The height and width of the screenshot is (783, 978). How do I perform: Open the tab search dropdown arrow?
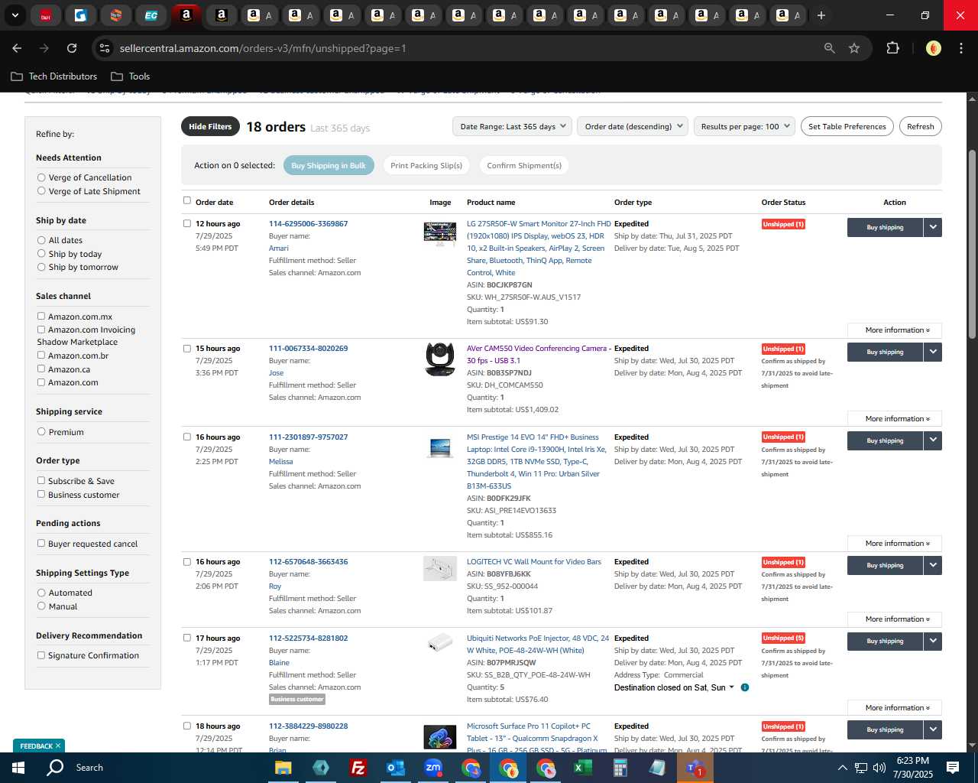point(15,15)
